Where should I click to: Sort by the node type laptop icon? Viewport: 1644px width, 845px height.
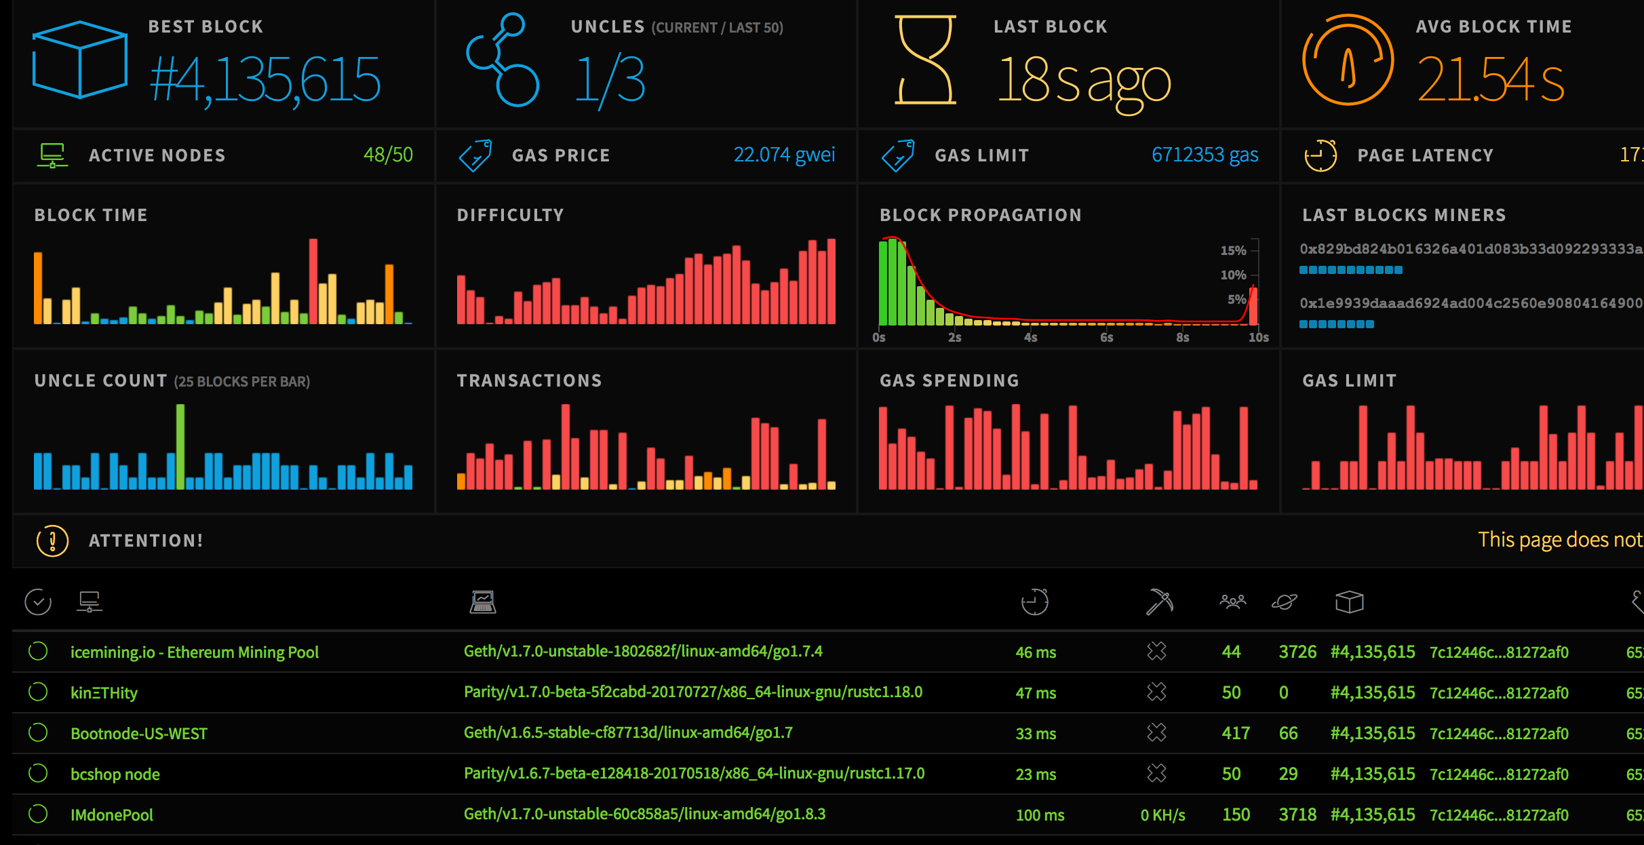(x=483, y=602)
